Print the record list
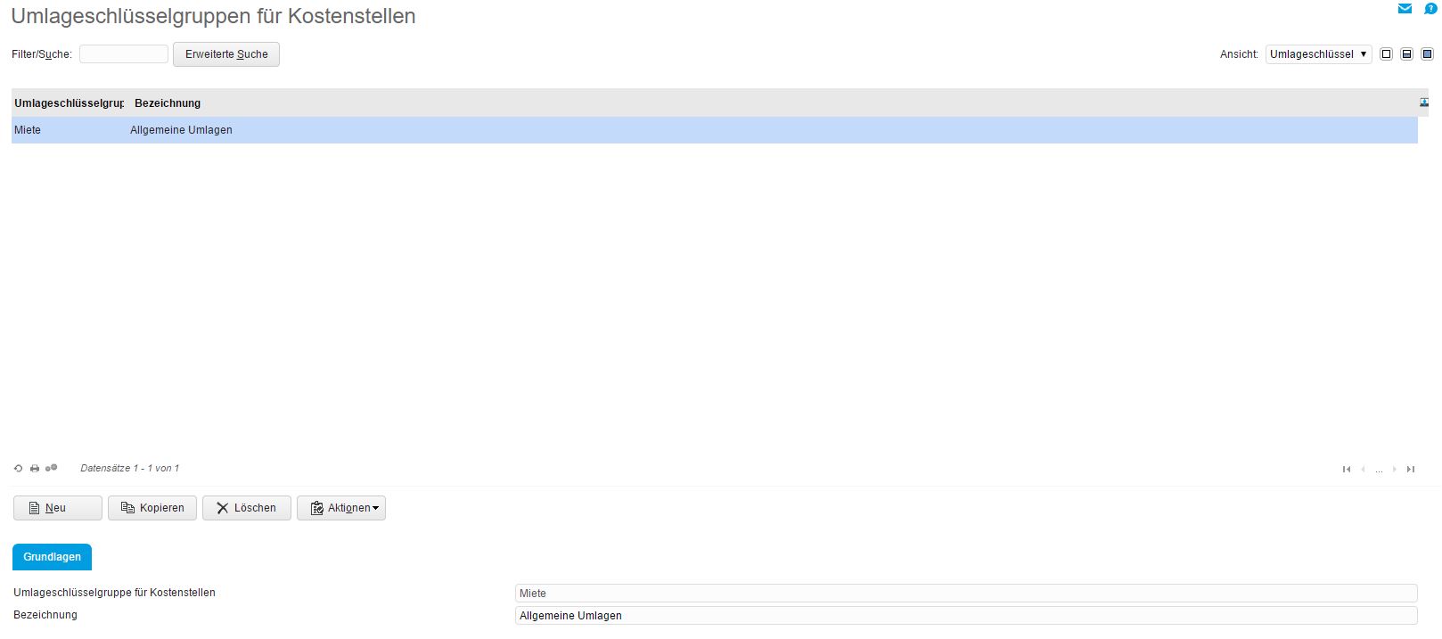The image size is (1442, 639). pos(35,468)
